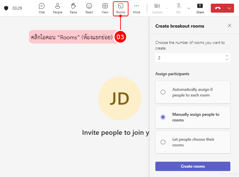Image resolution: width=239 pixels, height=177 pixels.
Task: Hang up with red Leave button
Action: (218, 8)
